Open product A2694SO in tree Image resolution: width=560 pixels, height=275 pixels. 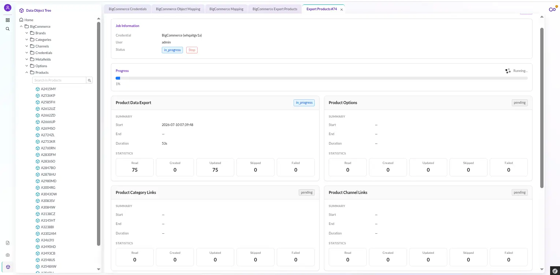tap(48, 129)
